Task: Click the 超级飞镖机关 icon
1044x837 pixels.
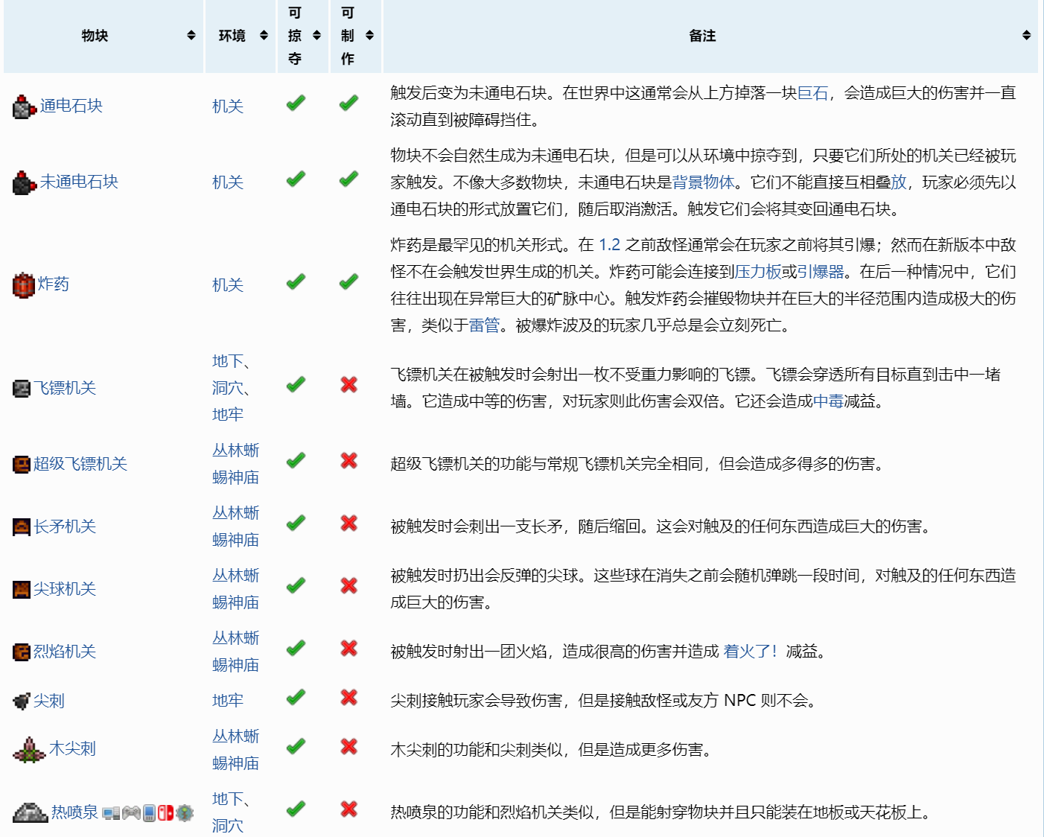Action: click(x=22, y=465)
